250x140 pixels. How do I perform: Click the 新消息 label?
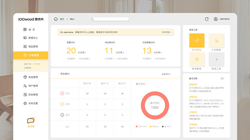coord(31,126)
